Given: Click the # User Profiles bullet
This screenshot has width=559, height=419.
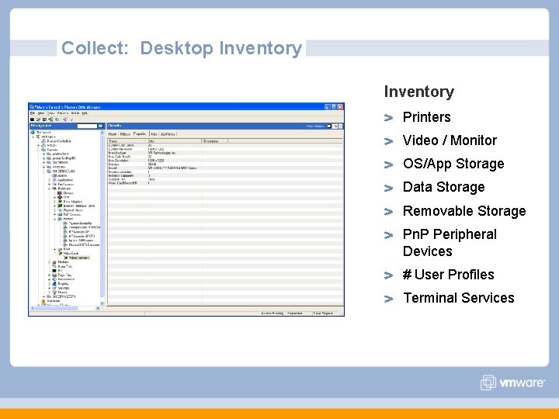Looking at the screenshot, I should [x=448, y=275].
